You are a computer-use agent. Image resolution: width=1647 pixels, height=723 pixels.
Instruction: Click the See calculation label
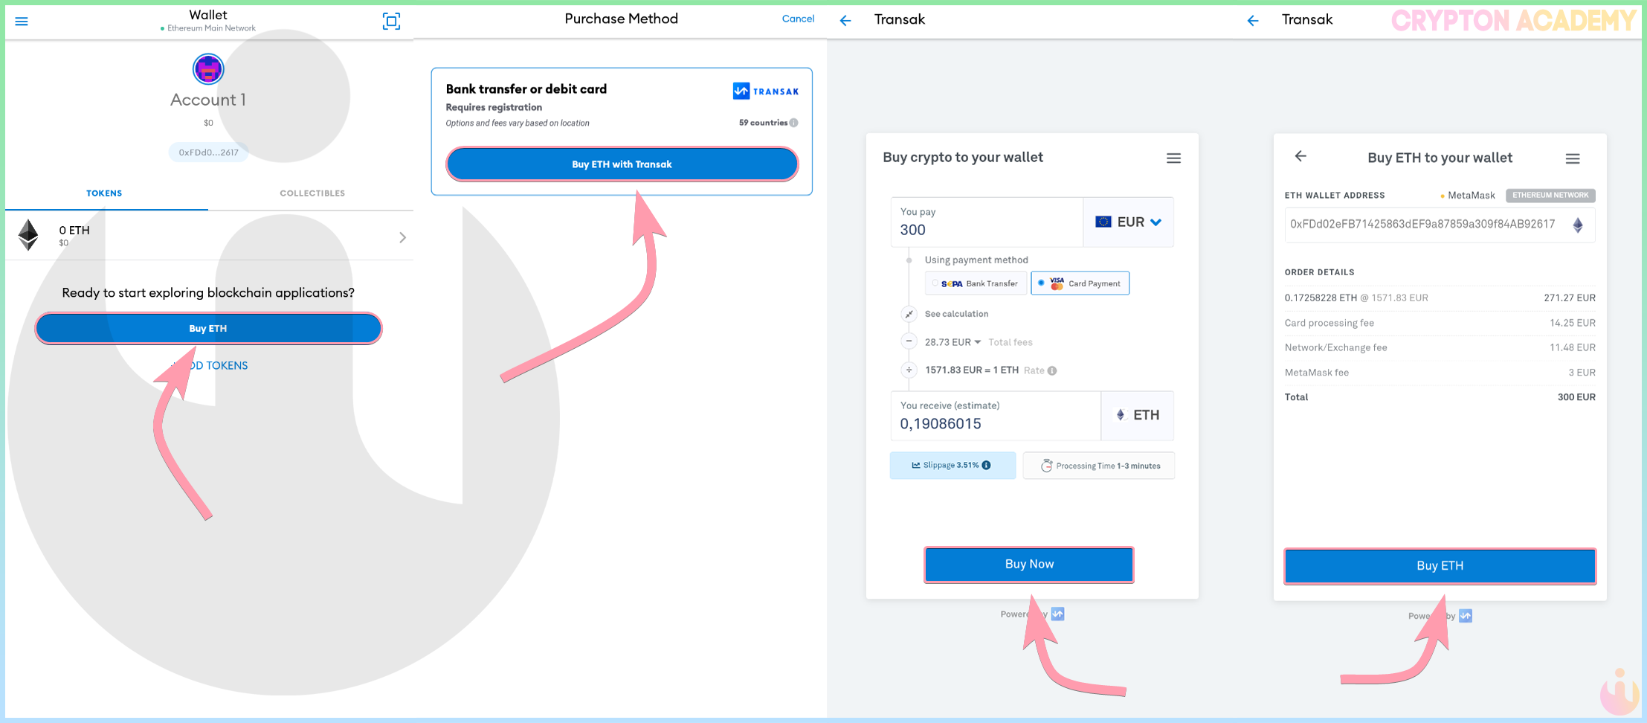[956, 314]
